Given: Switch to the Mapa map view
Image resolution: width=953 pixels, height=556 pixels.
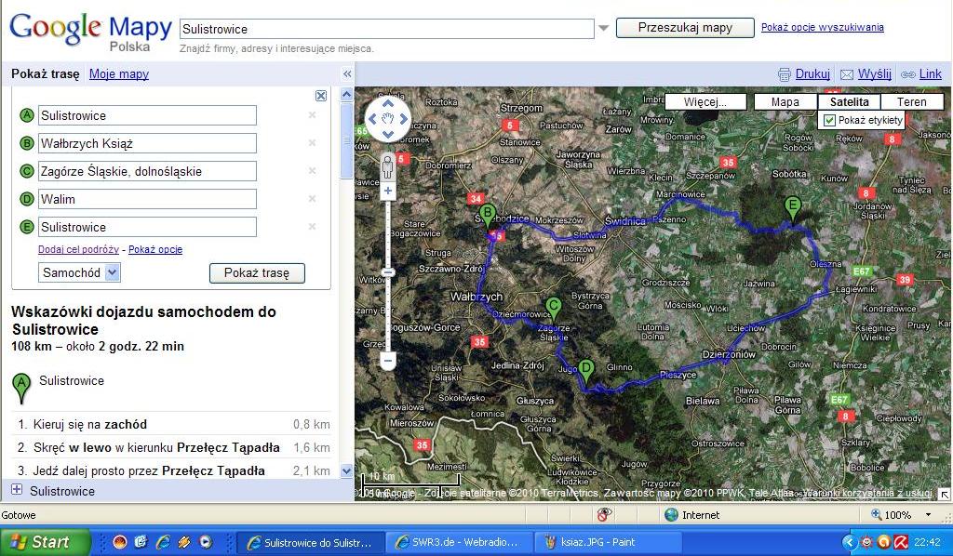Looking at the screenshot, I should 785,102.
